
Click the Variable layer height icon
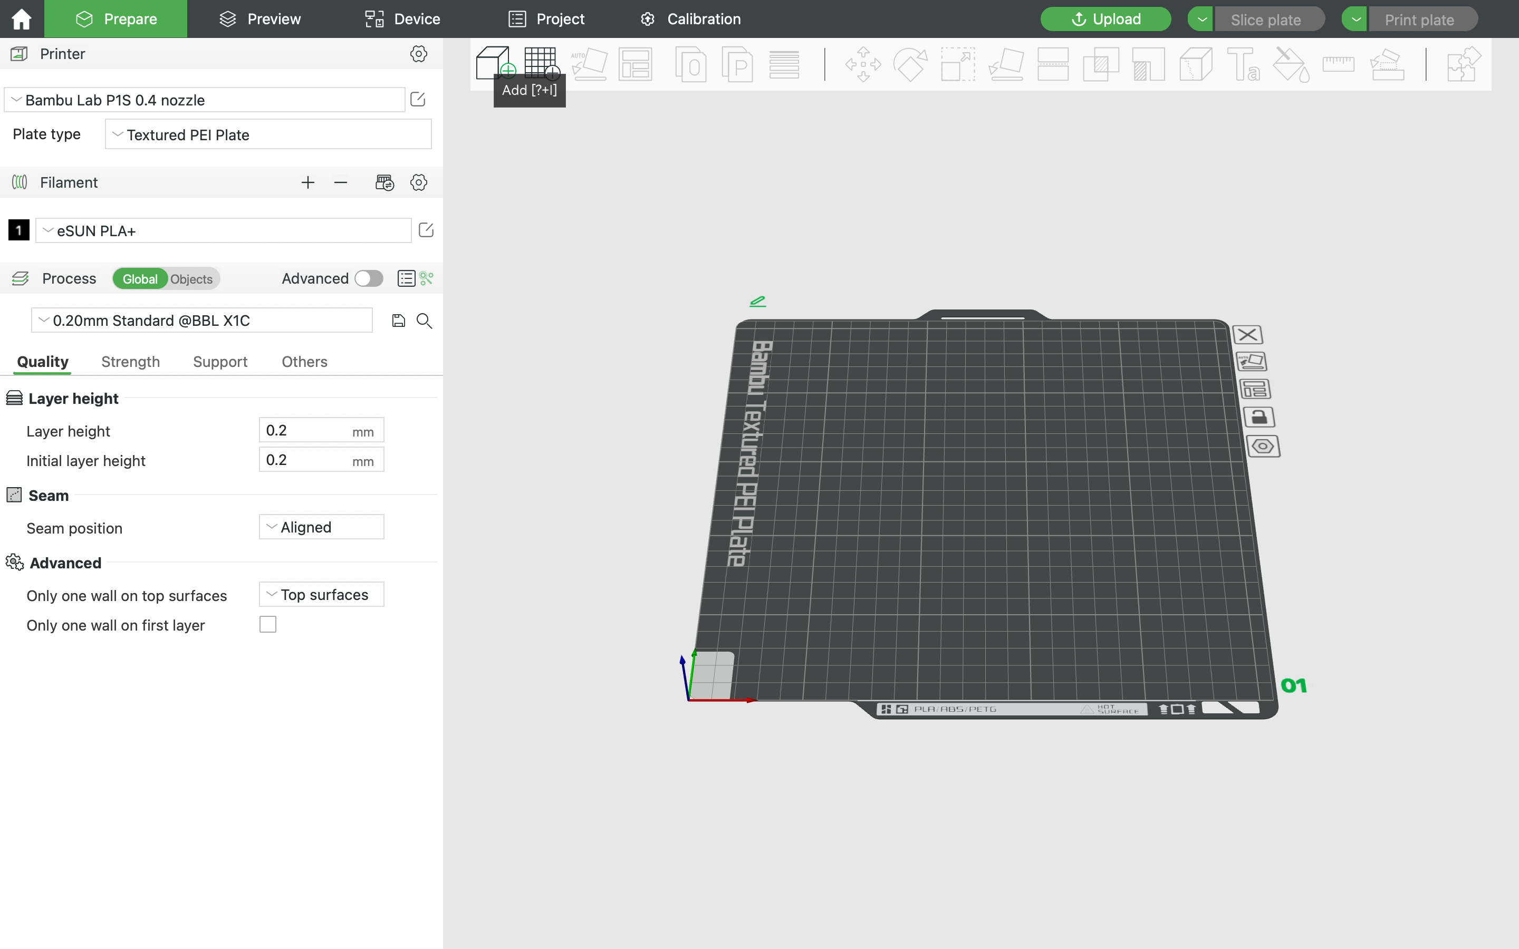(x=784, y=64)
